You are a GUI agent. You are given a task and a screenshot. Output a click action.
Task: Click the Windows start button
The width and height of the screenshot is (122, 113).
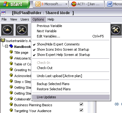(x=15, y=4)
